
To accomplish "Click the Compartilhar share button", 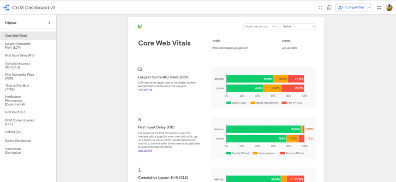I will point(351,8).
